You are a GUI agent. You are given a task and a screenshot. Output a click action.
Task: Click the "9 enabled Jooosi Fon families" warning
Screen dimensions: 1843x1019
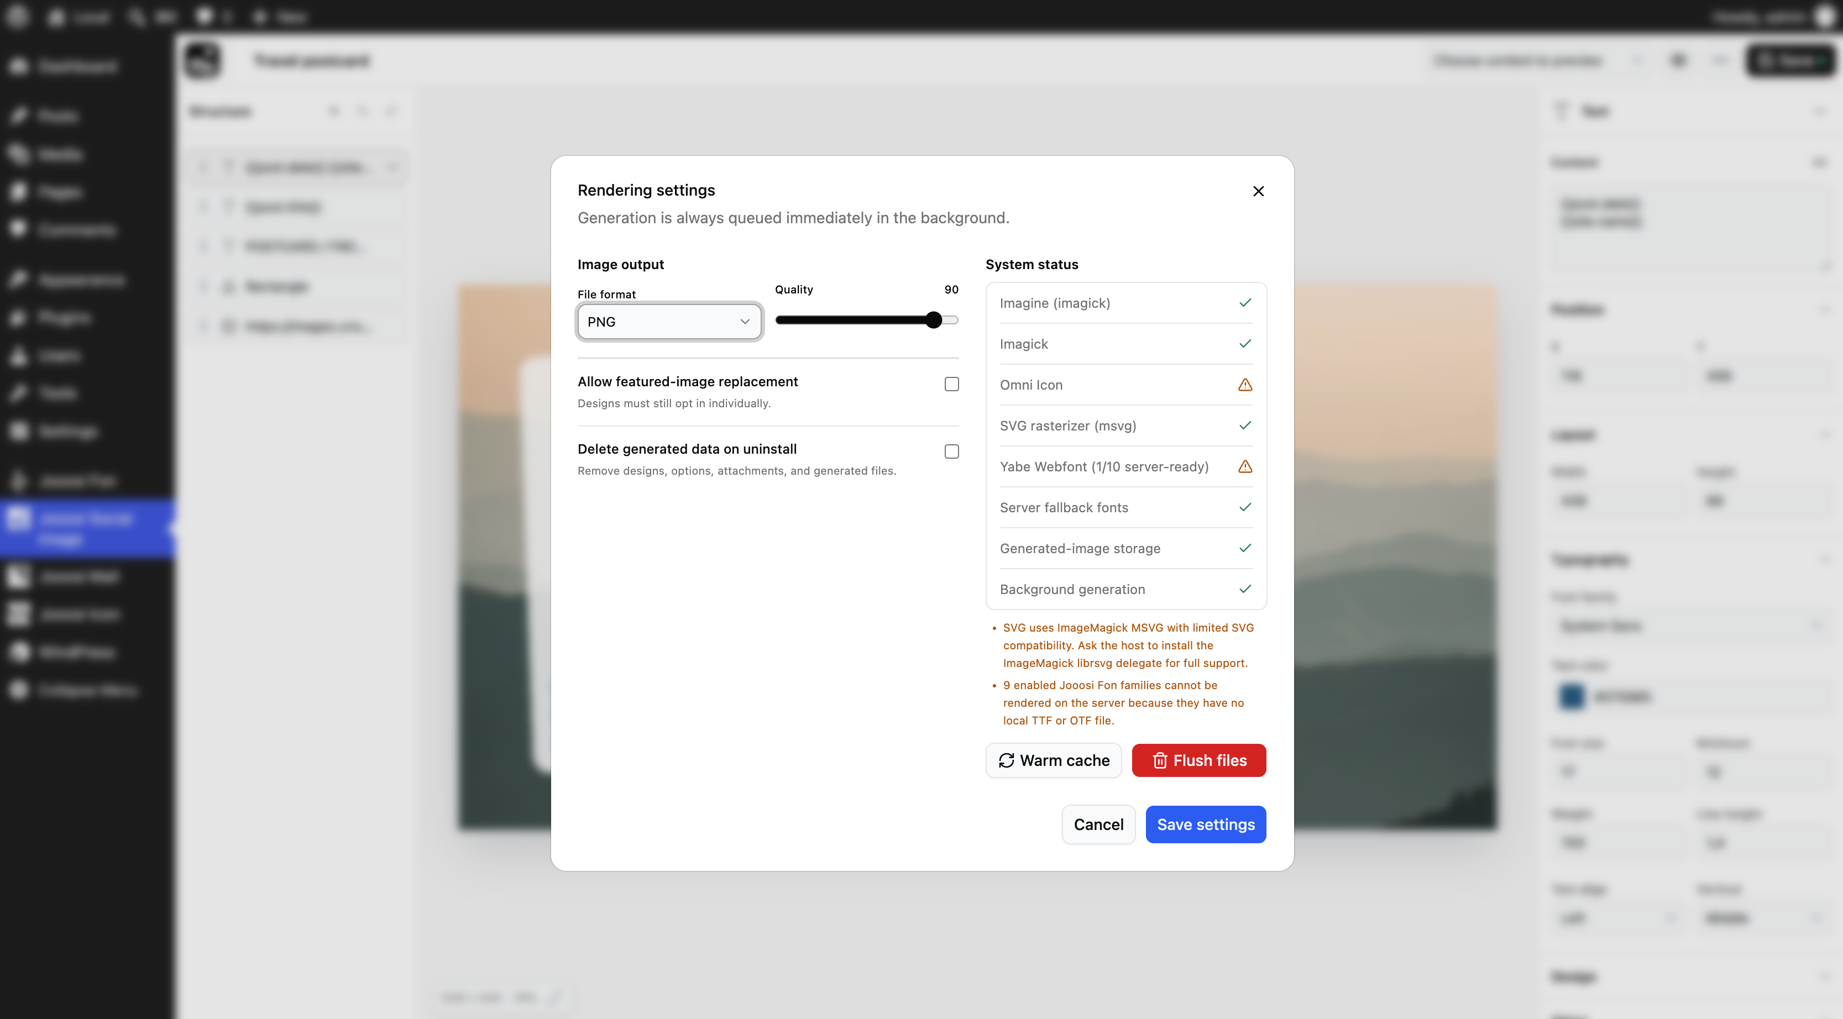1123,702
